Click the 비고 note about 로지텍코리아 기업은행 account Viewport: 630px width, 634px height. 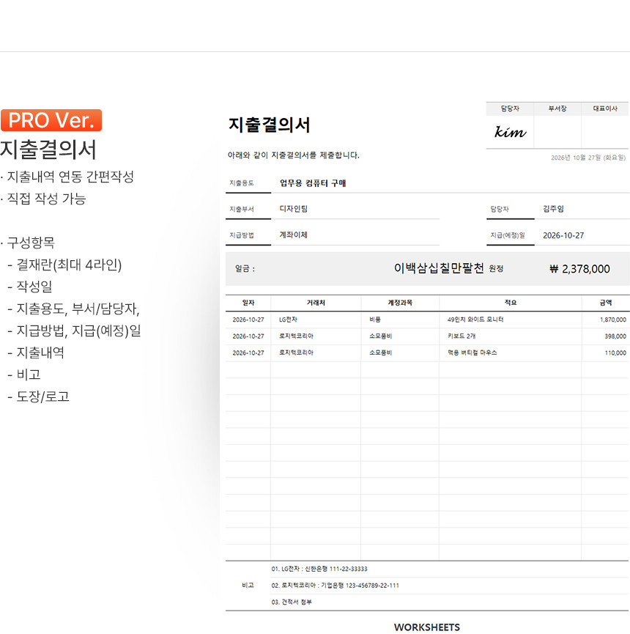pyautogui.click(x=335, y=586)
